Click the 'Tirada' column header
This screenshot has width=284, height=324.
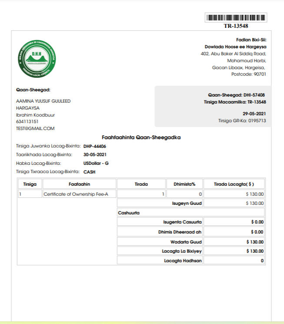141,184
